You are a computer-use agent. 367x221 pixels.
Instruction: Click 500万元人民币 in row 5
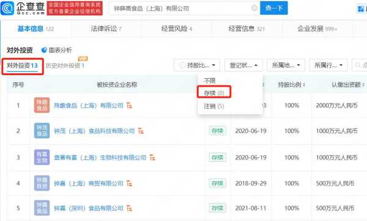[x=335, y=208]
